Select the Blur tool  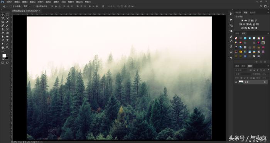(x=3, y=37)
